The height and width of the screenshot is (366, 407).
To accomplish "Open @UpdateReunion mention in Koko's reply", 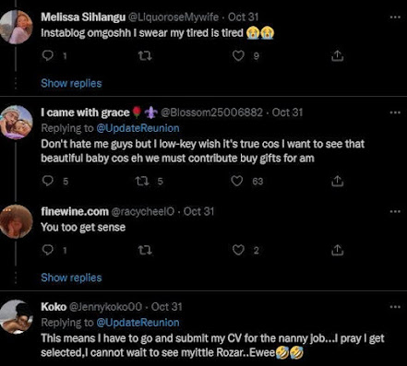I will click(138, 323).
